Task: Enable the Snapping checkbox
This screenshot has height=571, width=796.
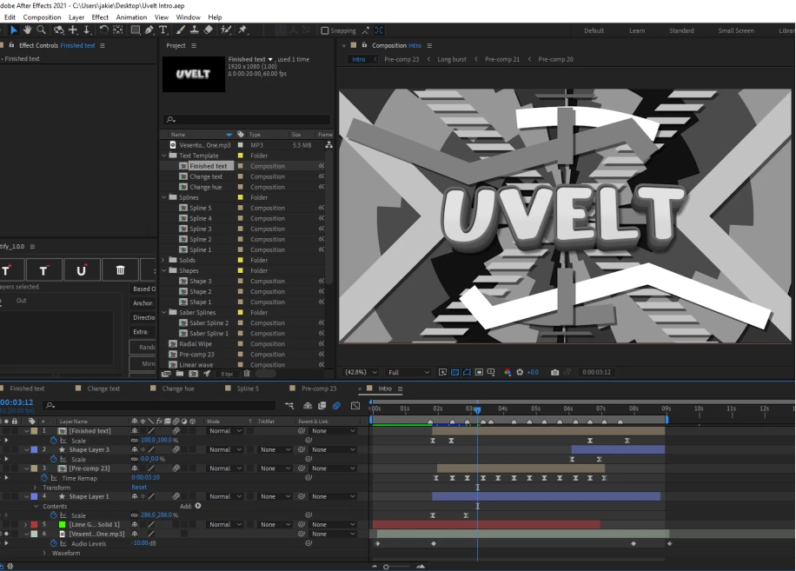Action: (x=324, y=31)
